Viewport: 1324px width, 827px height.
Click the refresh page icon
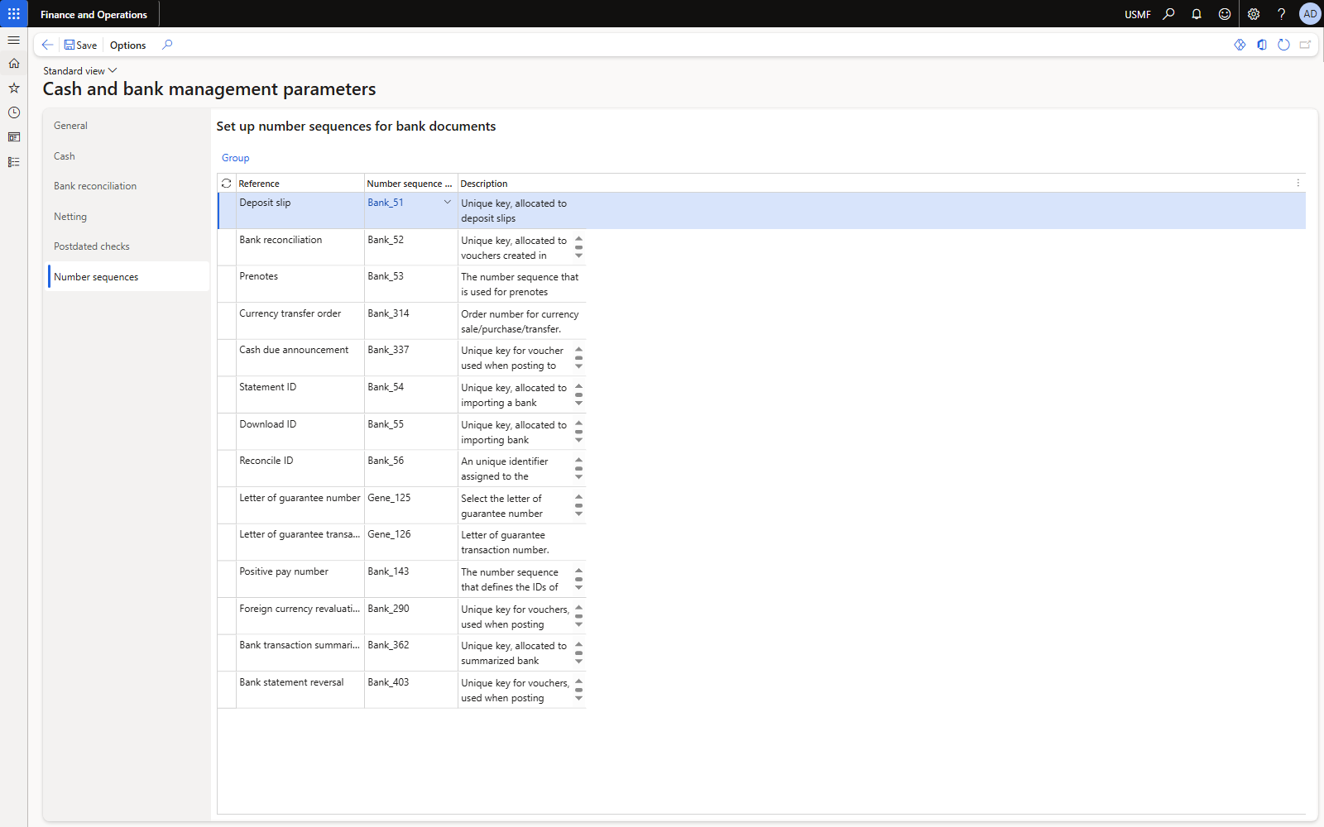1283,45
